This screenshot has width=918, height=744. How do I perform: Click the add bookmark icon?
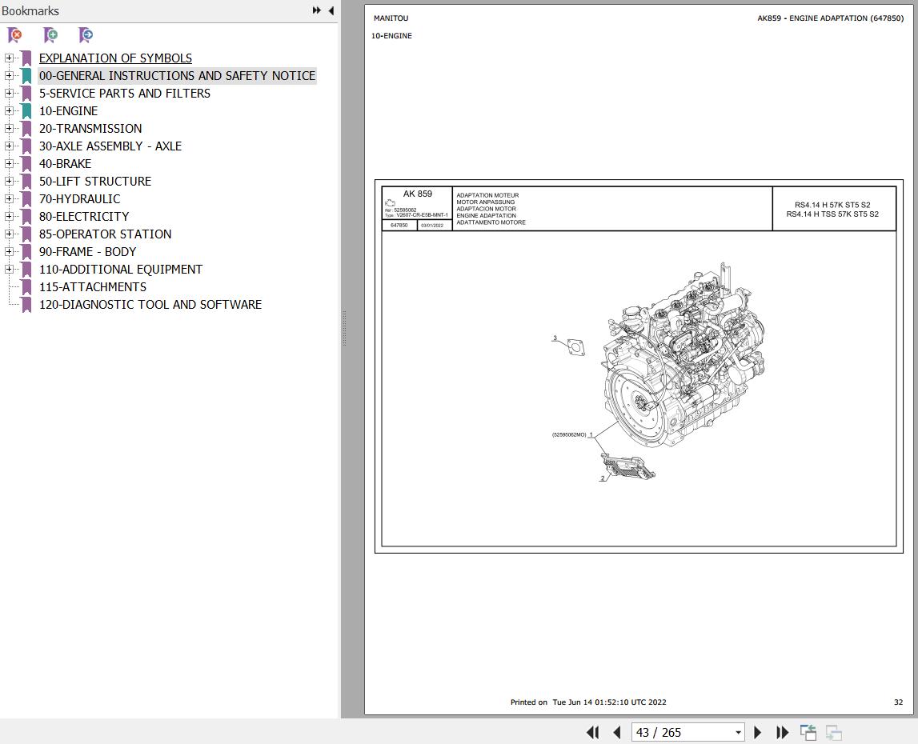pyautogui.click(x=50, y=35)
